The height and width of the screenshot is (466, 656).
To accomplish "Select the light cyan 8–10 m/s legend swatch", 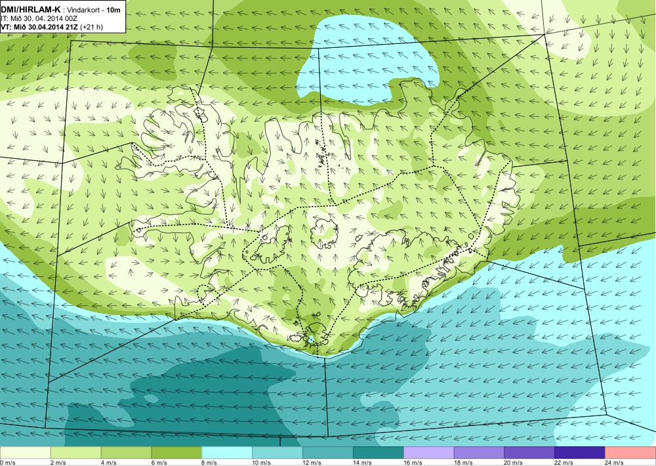I will [227, 453].
